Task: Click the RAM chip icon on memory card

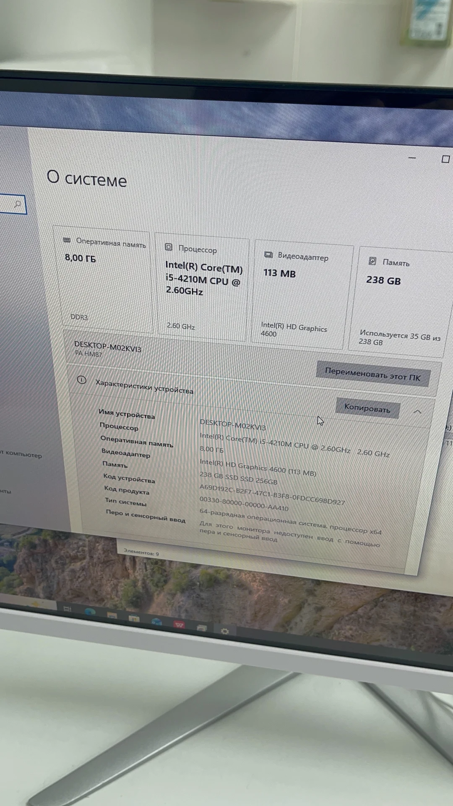Action: pyautogui.click(x=67, y=240)
